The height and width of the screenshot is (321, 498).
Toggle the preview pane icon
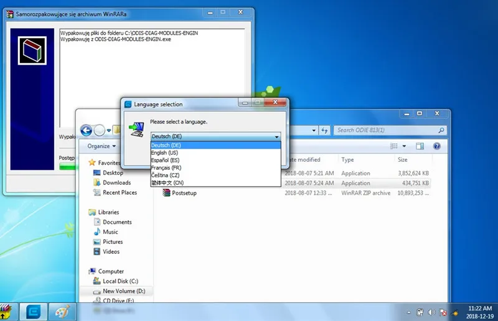click(x=420, y=146)
